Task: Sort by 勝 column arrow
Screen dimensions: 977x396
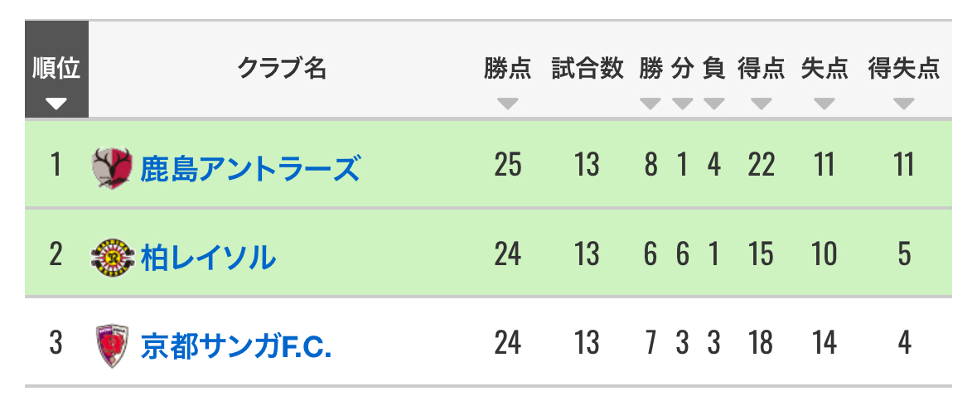Action: pos(651,104)
